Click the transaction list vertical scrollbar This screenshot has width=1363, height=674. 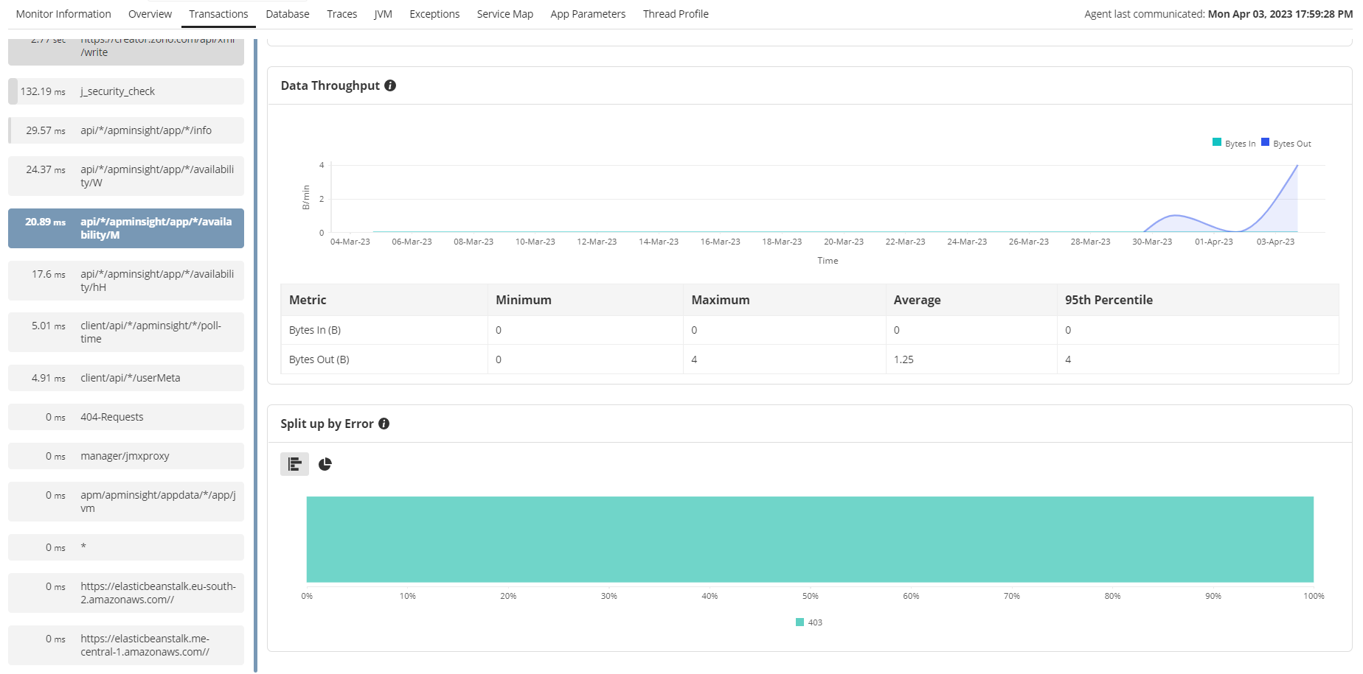click(255, 354)
